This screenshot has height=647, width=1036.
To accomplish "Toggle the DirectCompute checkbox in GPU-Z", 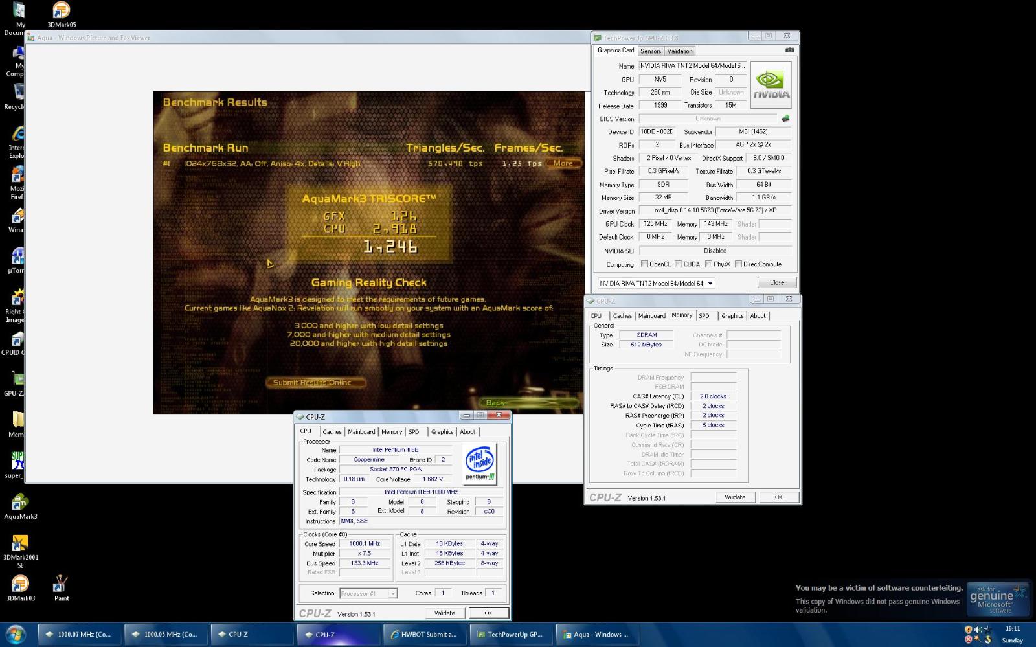I will pyautogui.click(x=738, y=264).
